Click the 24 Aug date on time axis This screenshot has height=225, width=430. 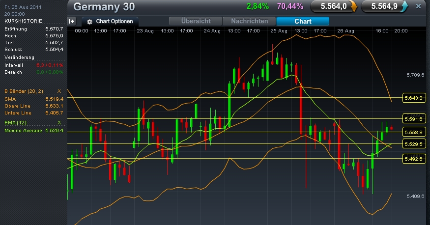tap(212, 30)
